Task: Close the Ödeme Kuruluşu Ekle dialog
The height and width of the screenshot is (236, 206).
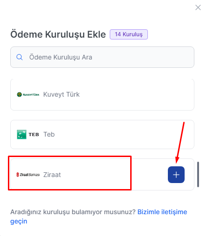Action: (x=198, y=7)
